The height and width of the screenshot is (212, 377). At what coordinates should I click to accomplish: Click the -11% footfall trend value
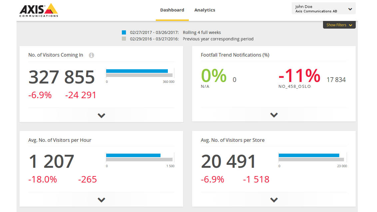(x=299, y=76)
